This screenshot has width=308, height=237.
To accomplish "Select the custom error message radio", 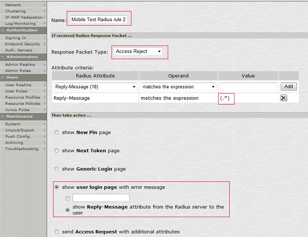I will (x=68, y=198).
